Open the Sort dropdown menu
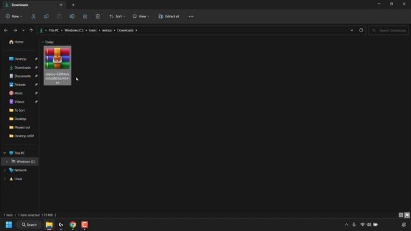This screenshot has height=231, width=411. tap(117, 16)
